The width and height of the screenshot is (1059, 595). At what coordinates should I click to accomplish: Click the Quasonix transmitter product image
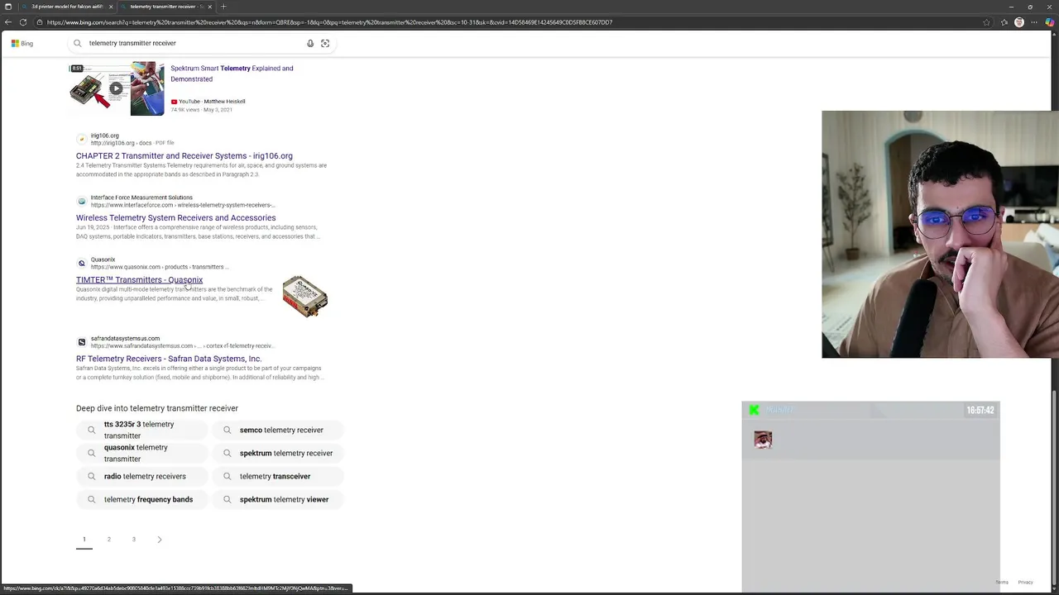coord(305,296)
